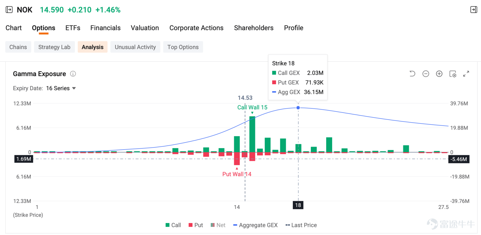Expand chart to fullscreen

(x=466, y=74)
